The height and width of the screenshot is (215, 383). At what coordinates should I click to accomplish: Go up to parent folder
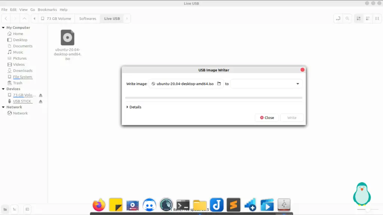(24, 19)
